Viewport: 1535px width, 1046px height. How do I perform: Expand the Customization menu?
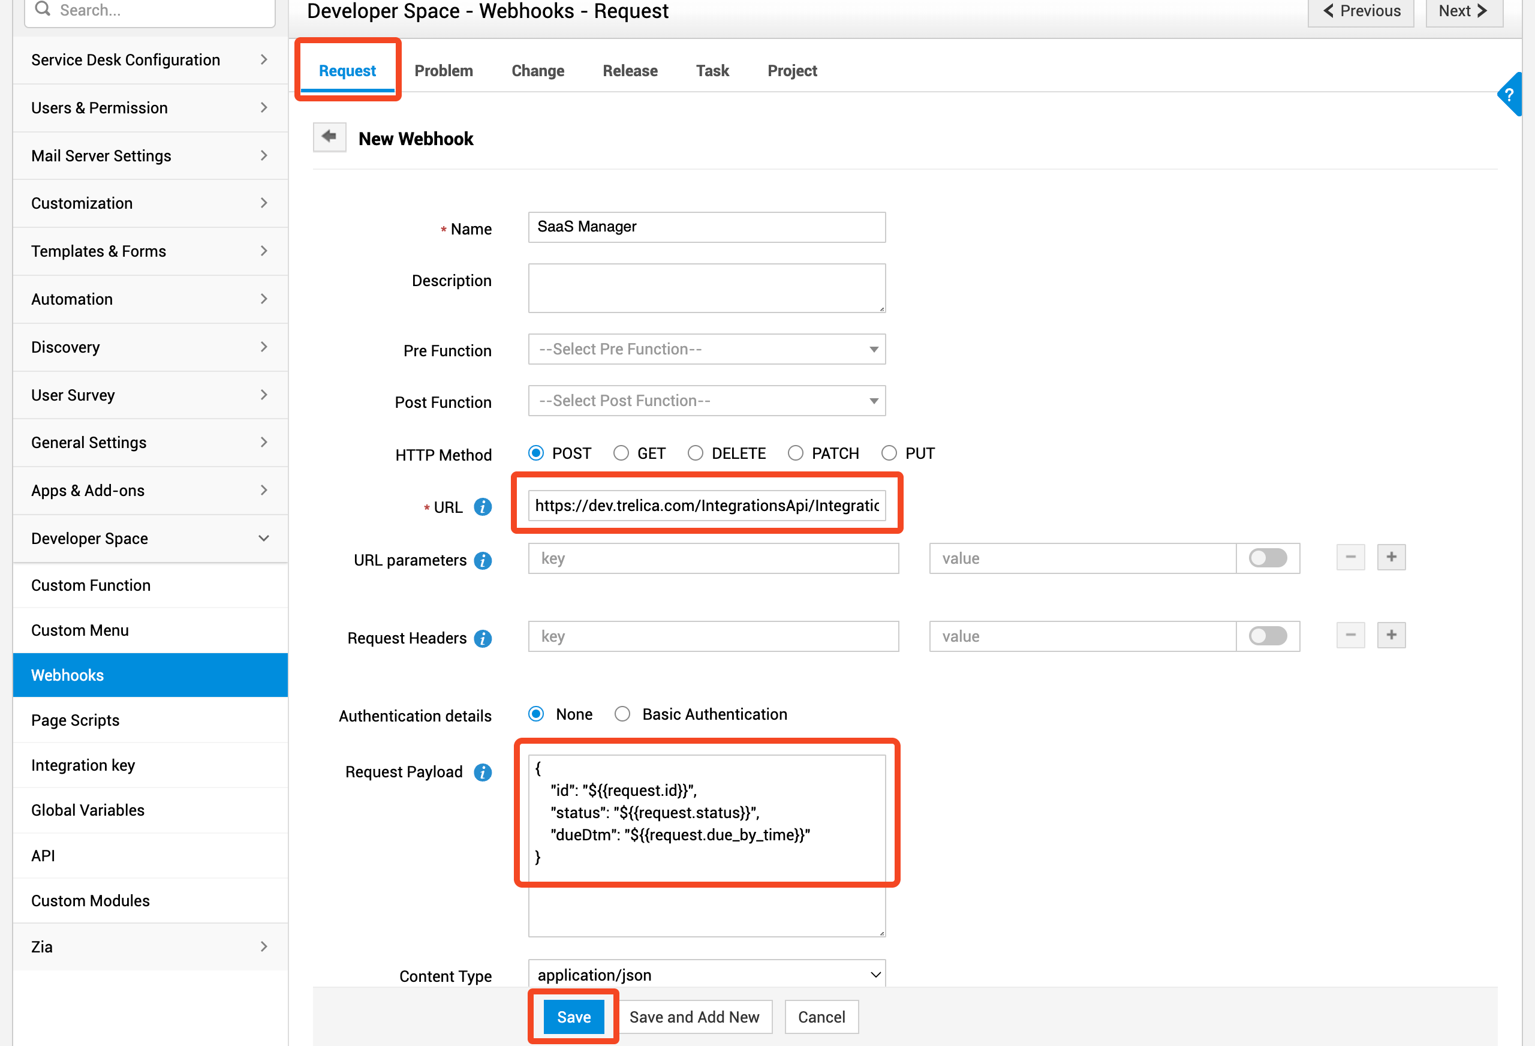coord(150,203)
